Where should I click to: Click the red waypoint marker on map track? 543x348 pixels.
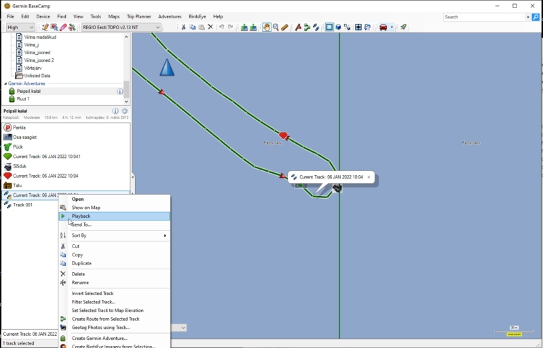coord(284,136)
